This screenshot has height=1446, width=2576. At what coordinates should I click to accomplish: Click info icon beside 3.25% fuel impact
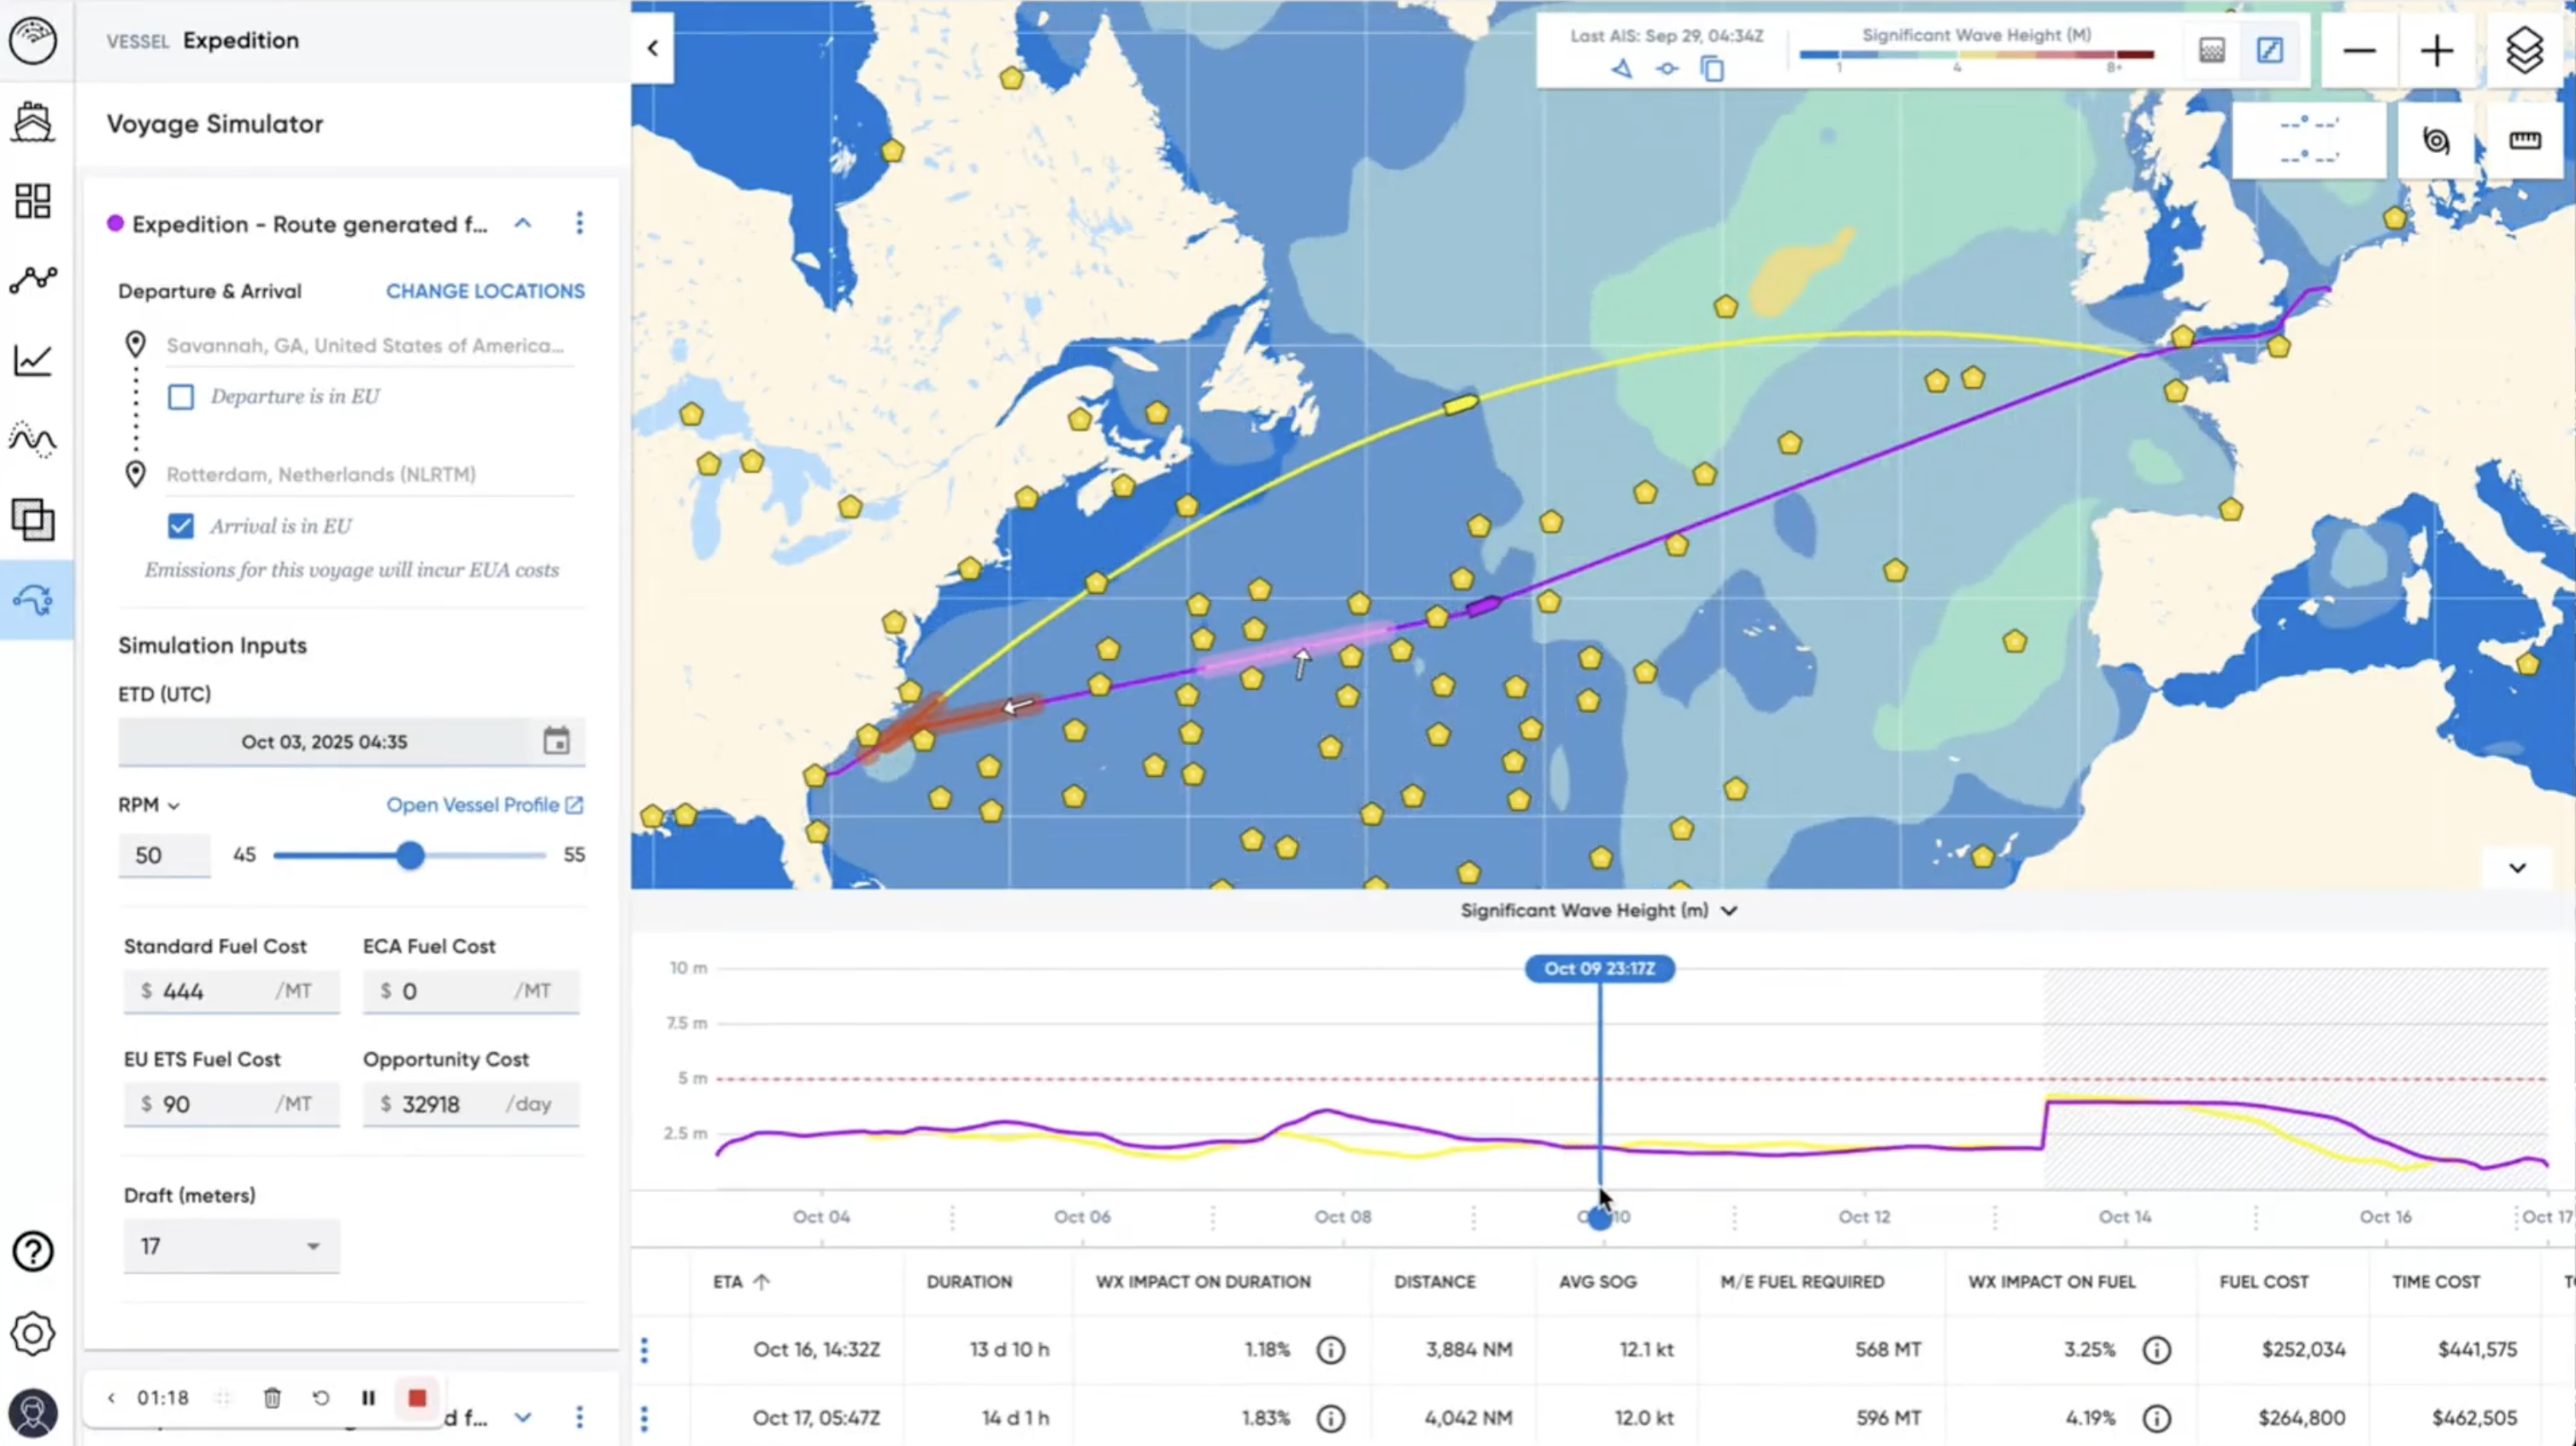point(2157,1350)
